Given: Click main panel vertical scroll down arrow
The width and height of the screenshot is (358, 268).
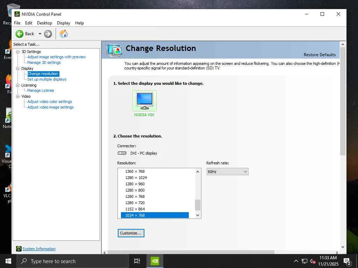Looking at the screenshot, I should pyautogui.click(x=343, y=247).
